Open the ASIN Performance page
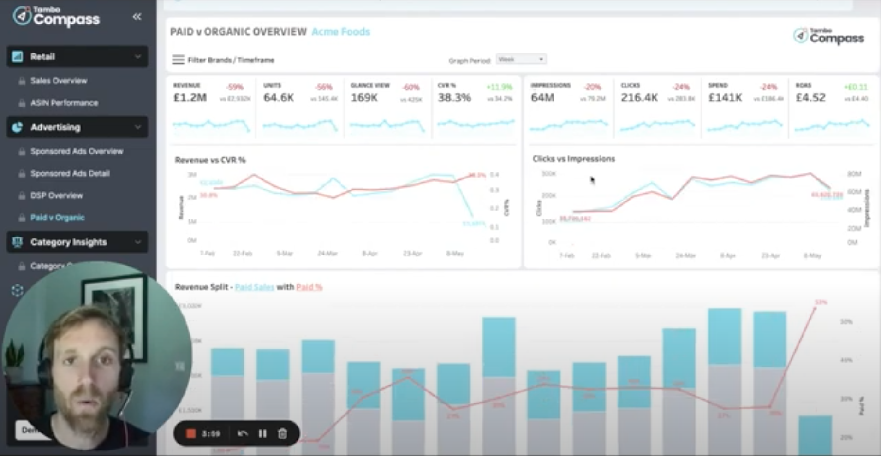881x456 pixels. point(64,103)
